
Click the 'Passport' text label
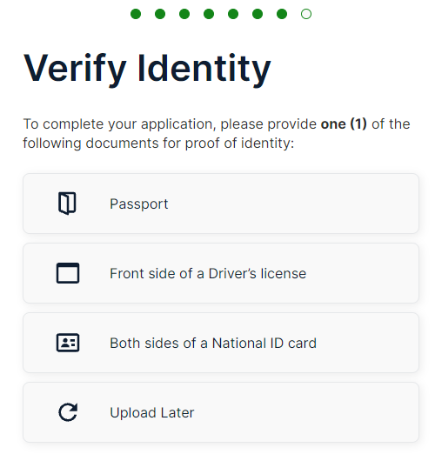tap(139, 204)
